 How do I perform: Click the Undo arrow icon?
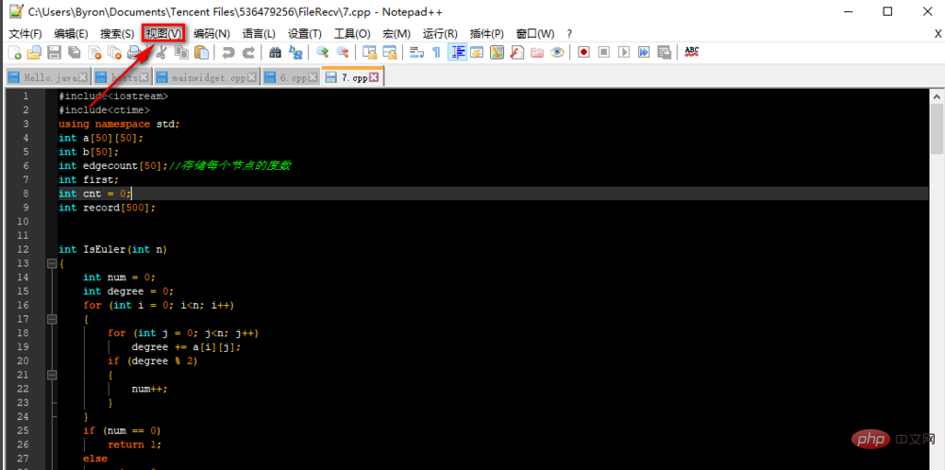point(228,53)
